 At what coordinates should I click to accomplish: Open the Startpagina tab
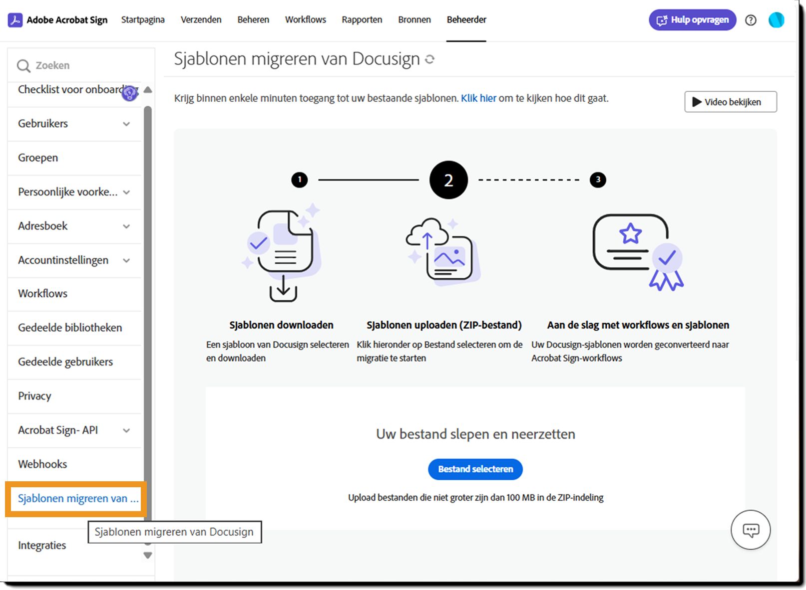(x=143, y=20)
